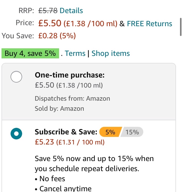Open the RRP Details link

coord(71,11)
